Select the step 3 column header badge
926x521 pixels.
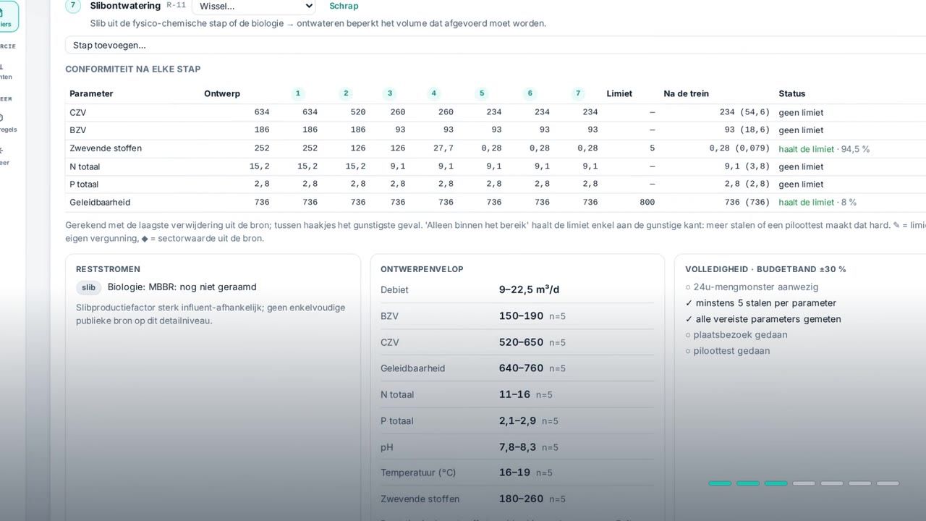coord(390,93)
